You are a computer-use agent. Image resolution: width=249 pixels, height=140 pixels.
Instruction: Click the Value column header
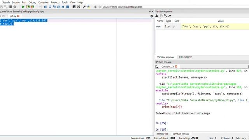(x=221, y=21)
